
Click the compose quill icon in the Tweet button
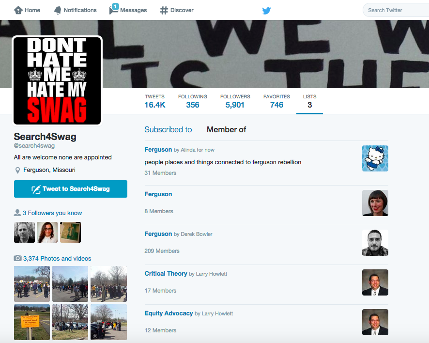pyautogui.click(x=36, y=189)
